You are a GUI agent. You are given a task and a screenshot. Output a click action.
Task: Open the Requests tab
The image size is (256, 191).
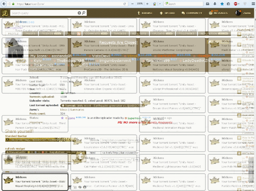139,34
